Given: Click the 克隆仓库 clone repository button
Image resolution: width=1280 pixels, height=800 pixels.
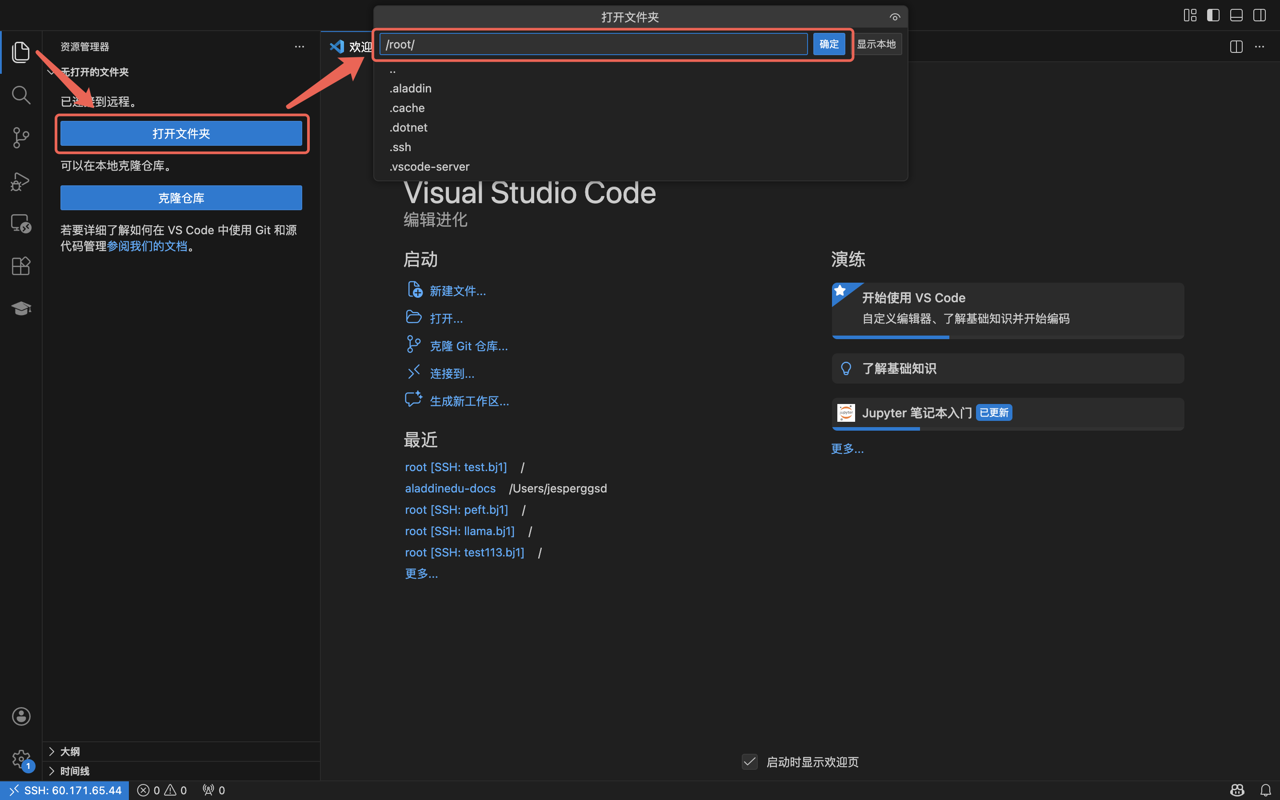Looking at the screenshot, I should click(181, 198).
